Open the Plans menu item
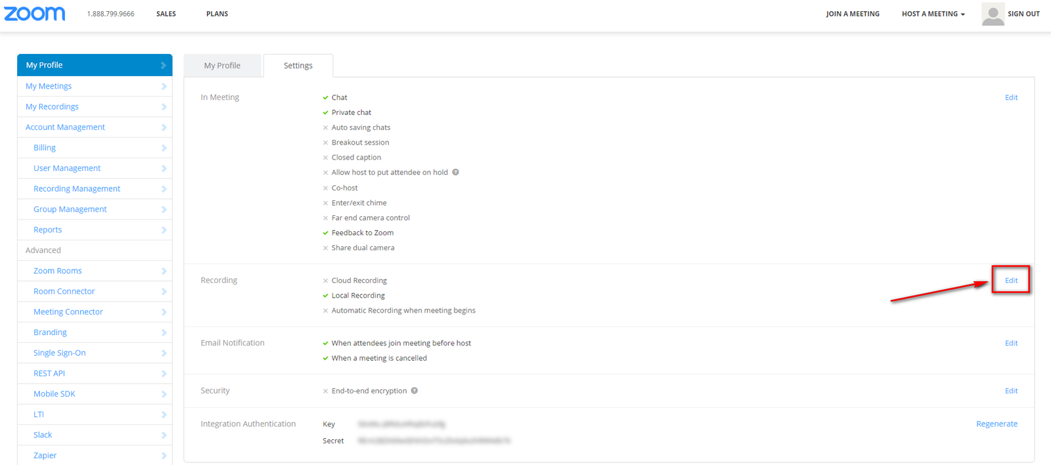Screen dimensions: 1051x465 click(x=217, y=14)
